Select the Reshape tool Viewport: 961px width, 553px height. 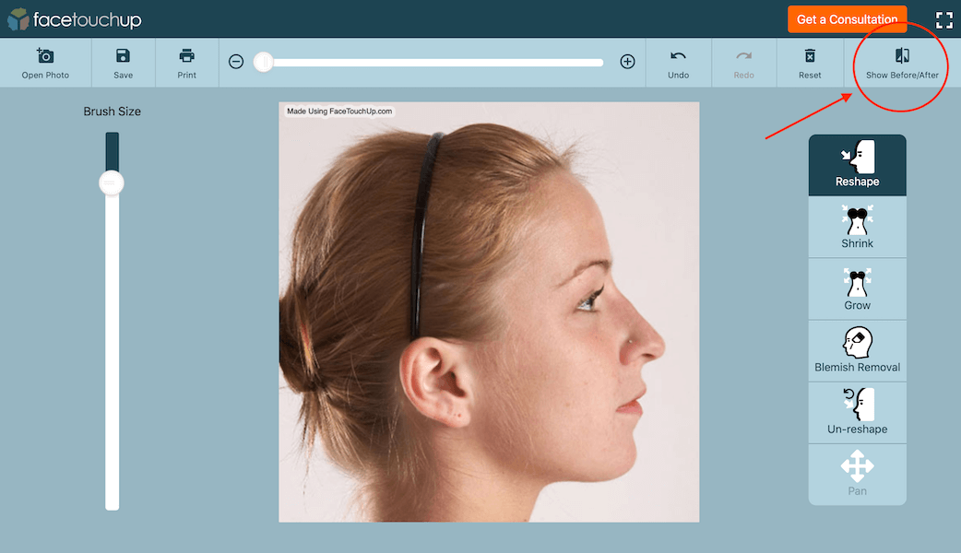point(858,165)
